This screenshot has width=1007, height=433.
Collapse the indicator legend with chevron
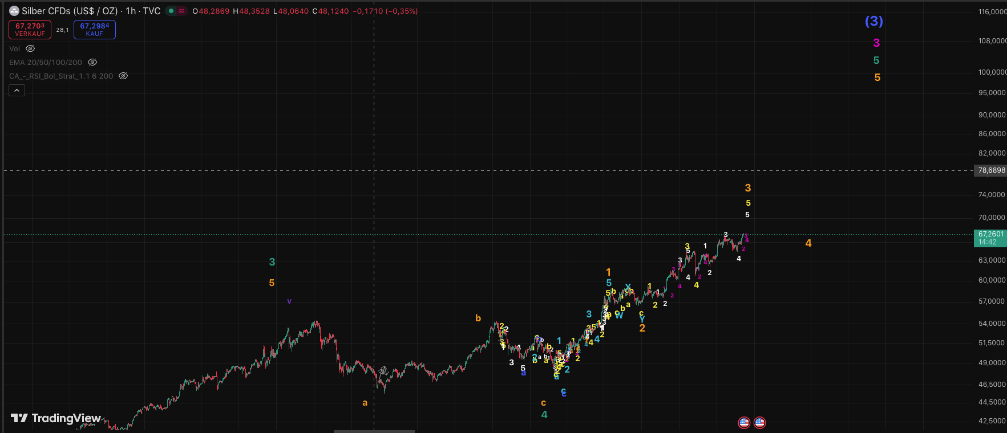point(17,90)
